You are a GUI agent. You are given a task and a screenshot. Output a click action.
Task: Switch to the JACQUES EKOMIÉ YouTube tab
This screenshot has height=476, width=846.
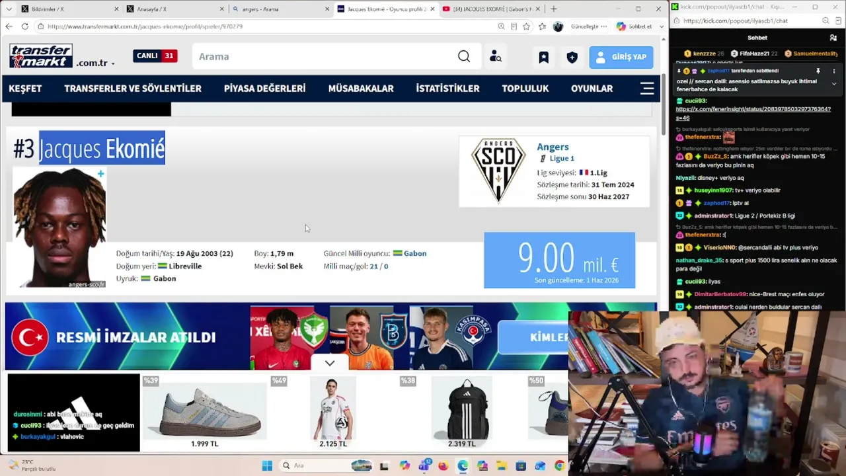click(x=490, y=9)
